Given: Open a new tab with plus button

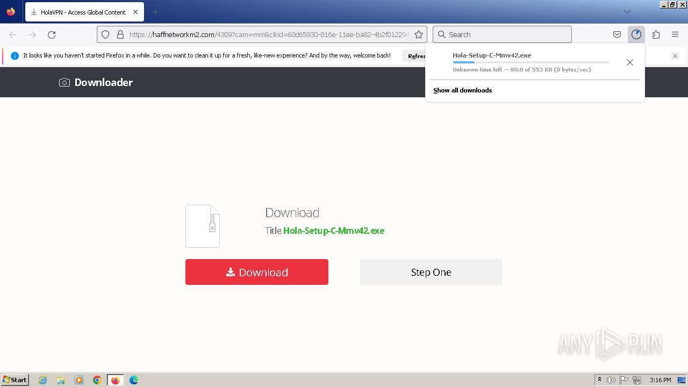Looking at the screenshot, I should pyautogui.click(x=155, y=12).
